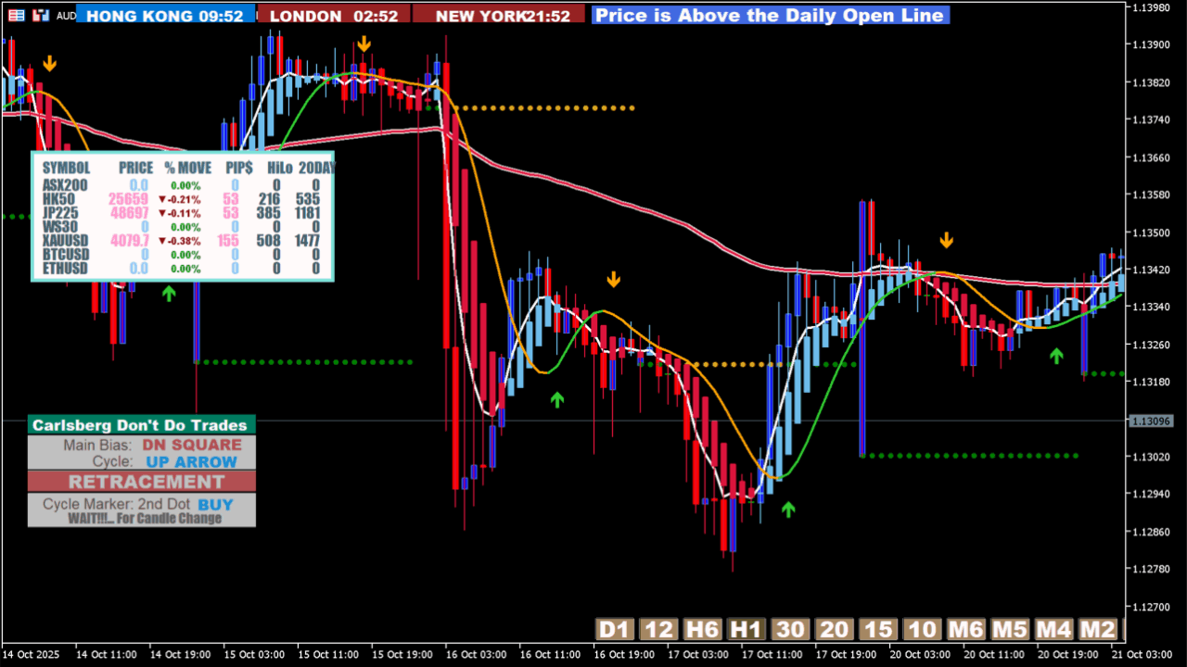The height and width of the screenshot is (667, 1187).
Task: Click the green up arrow just below the symbol table
Action: click(169, 294)
